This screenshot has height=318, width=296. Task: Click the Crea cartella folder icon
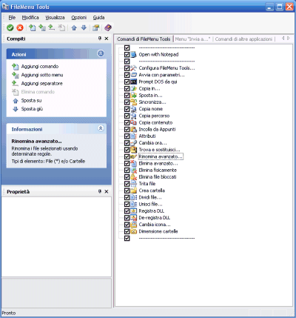pos(133,191)
